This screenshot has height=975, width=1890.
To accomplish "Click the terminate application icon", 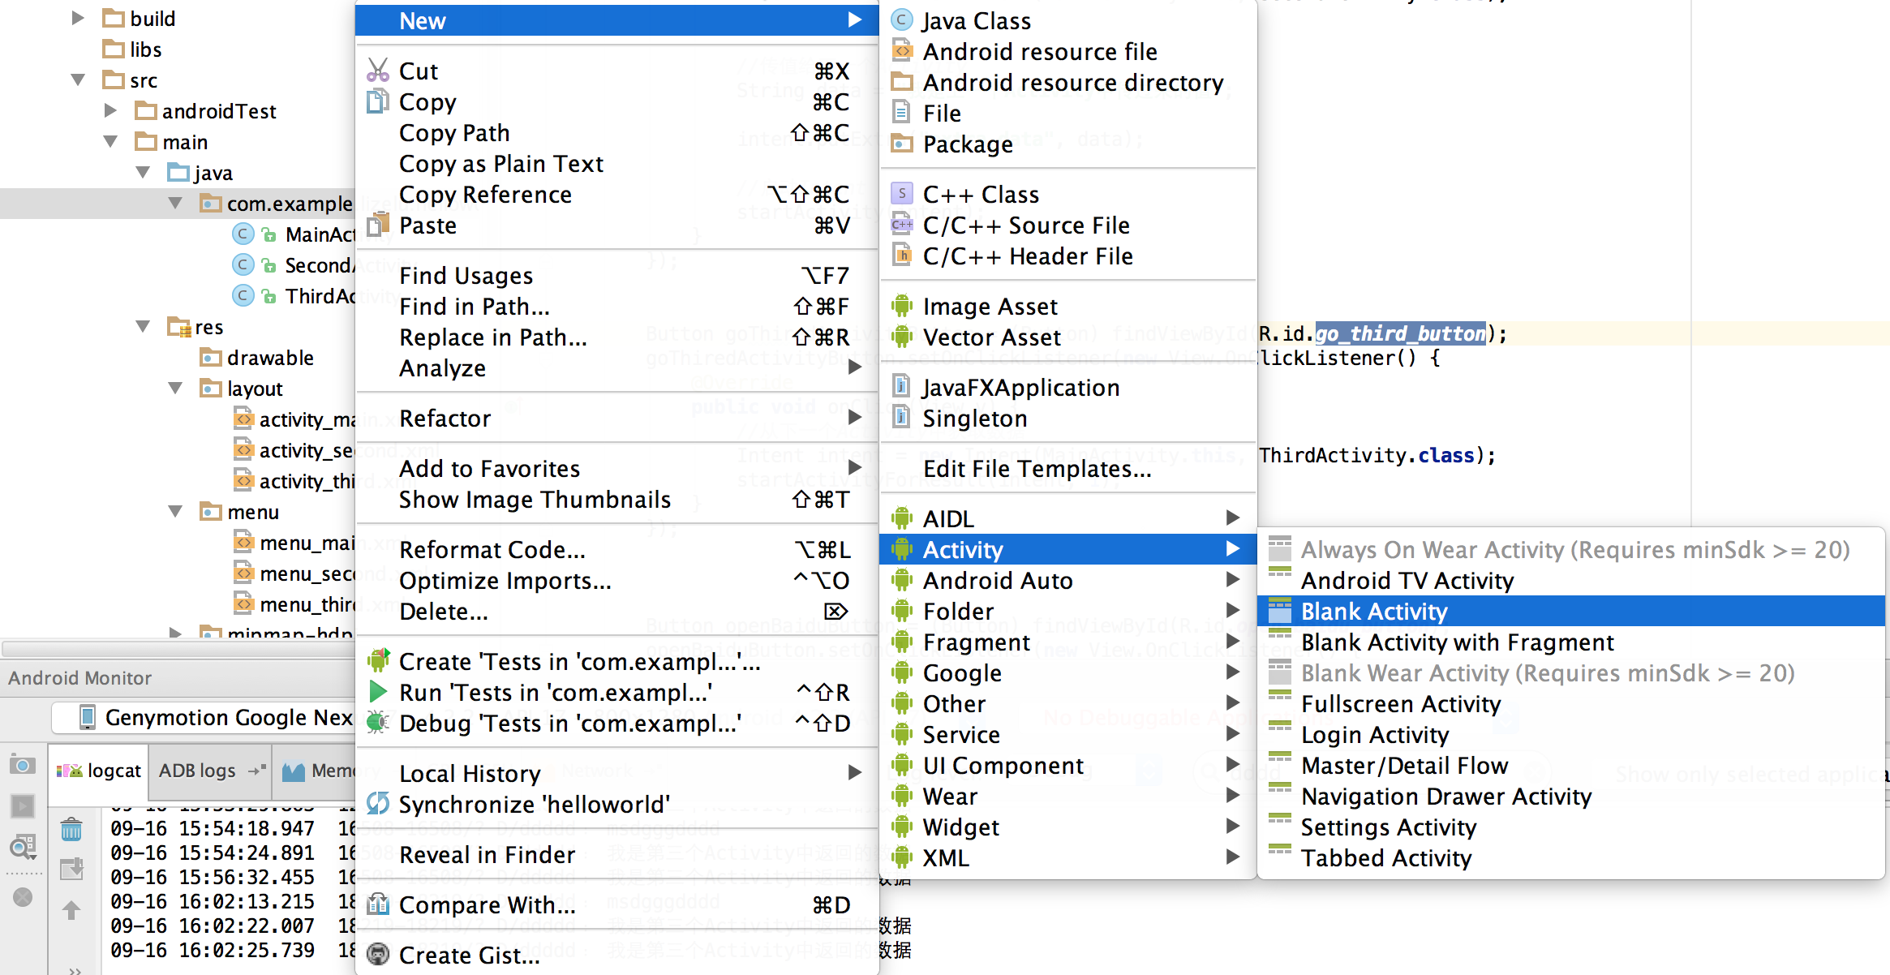I will pos(22,897).
